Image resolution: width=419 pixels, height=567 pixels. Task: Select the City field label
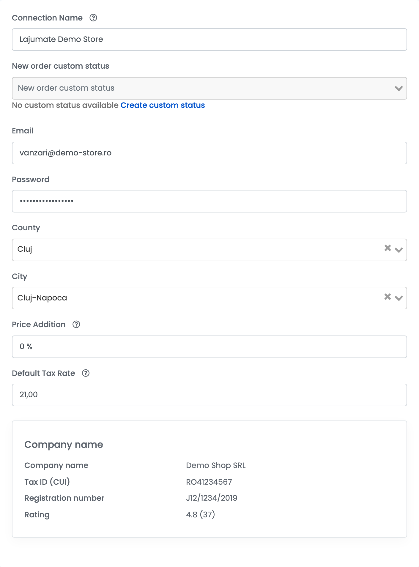pyautogui.click(x=20, y=276)
